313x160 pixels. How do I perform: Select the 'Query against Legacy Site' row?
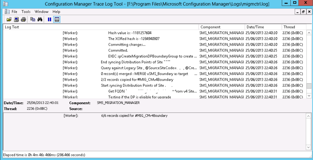[x=155, y=68]
